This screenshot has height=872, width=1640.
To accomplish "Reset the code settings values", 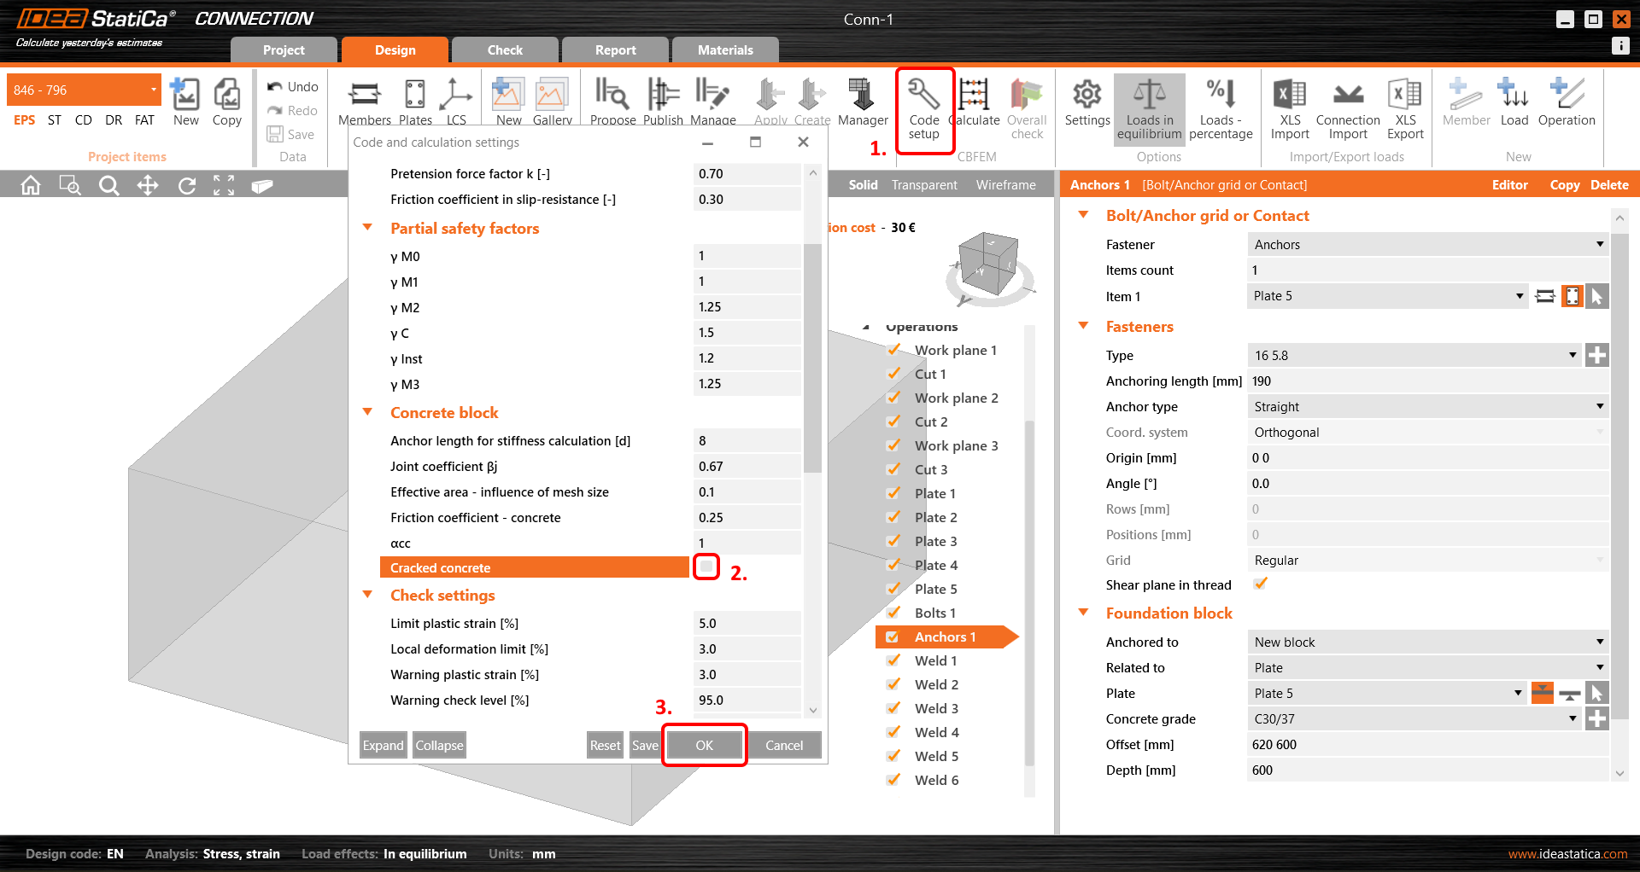I will [605, 745].
